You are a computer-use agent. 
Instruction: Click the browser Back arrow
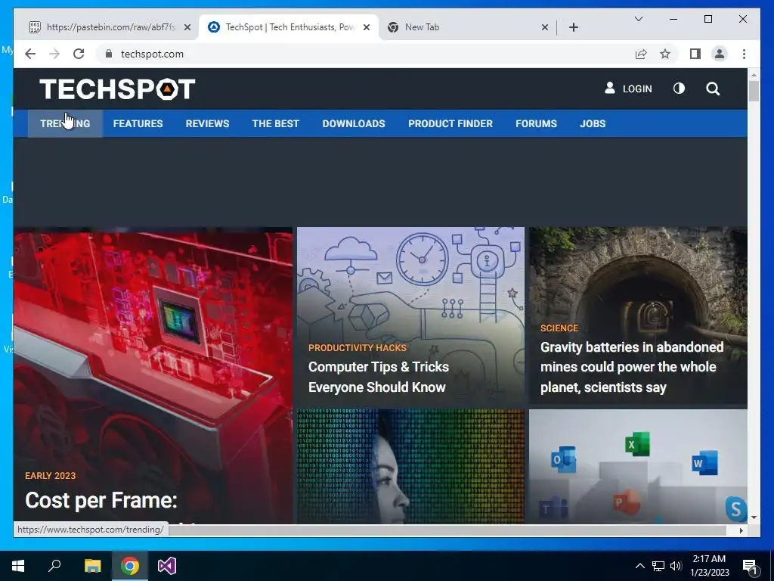coord(30,54)
